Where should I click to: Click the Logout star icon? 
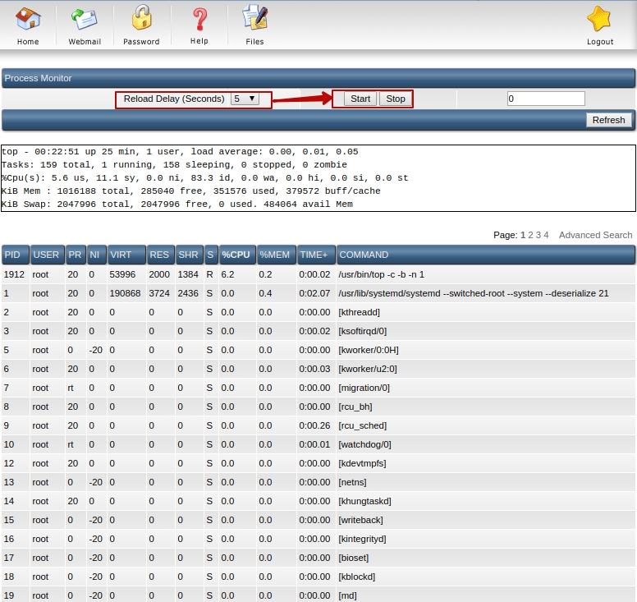599,20
